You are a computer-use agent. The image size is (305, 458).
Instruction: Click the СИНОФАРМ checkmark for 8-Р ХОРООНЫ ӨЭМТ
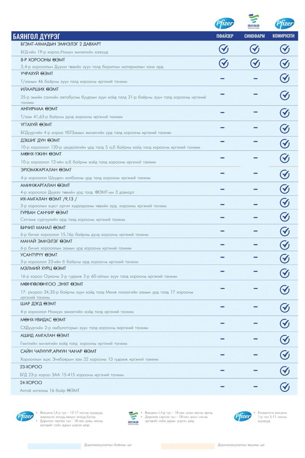pyautogui.click(x=255, y=63)
